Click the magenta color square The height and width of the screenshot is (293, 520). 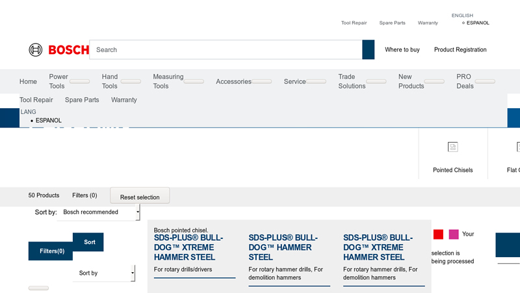pos(454,234)
